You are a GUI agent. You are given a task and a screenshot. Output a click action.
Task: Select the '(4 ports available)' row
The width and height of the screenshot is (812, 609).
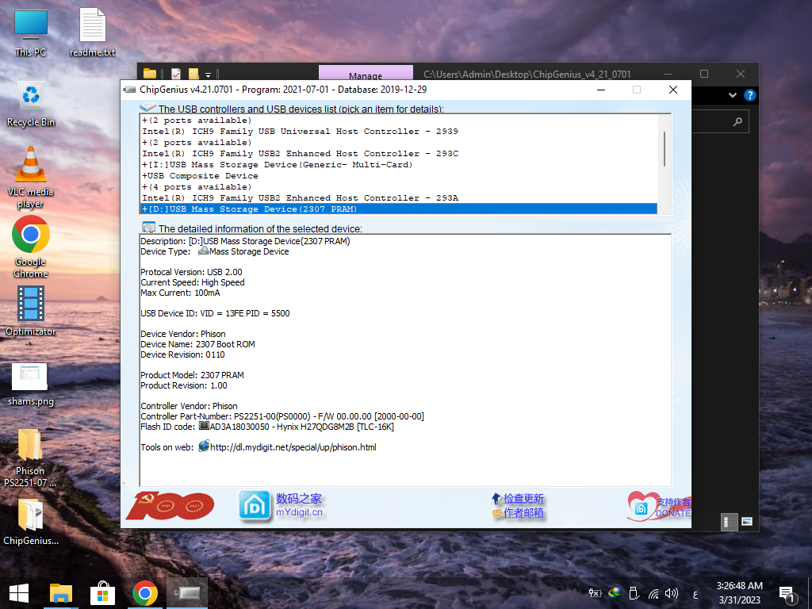pos(399,187)
